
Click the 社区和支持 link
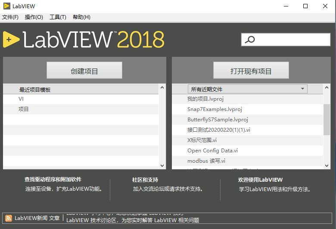coord(145,180)
